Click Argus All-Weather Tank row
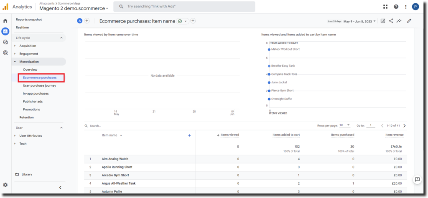The width and height of the screenshot is (428, 198). (x=245, y=183)
